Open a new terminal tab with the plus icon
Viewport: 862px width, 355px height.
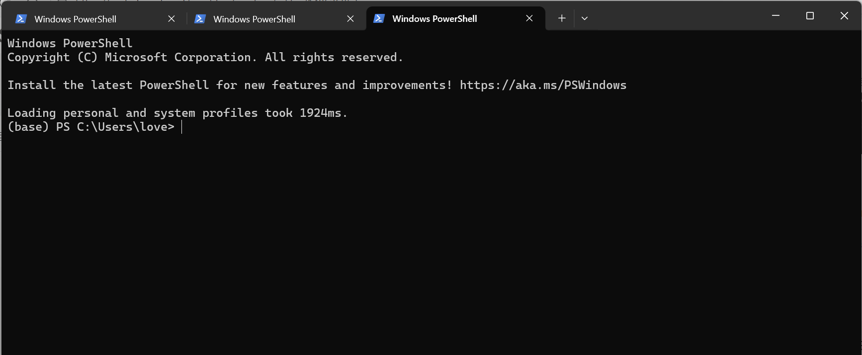(x=561, y=18)
